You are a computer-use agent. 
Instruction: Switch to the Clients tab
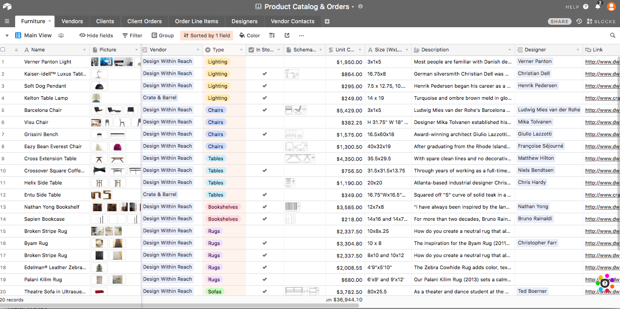point(105,21)
